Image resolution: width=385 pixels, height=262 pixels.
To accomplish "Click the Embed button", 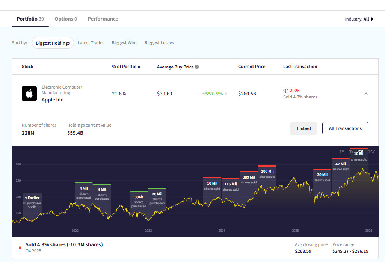I will (304, 128).
